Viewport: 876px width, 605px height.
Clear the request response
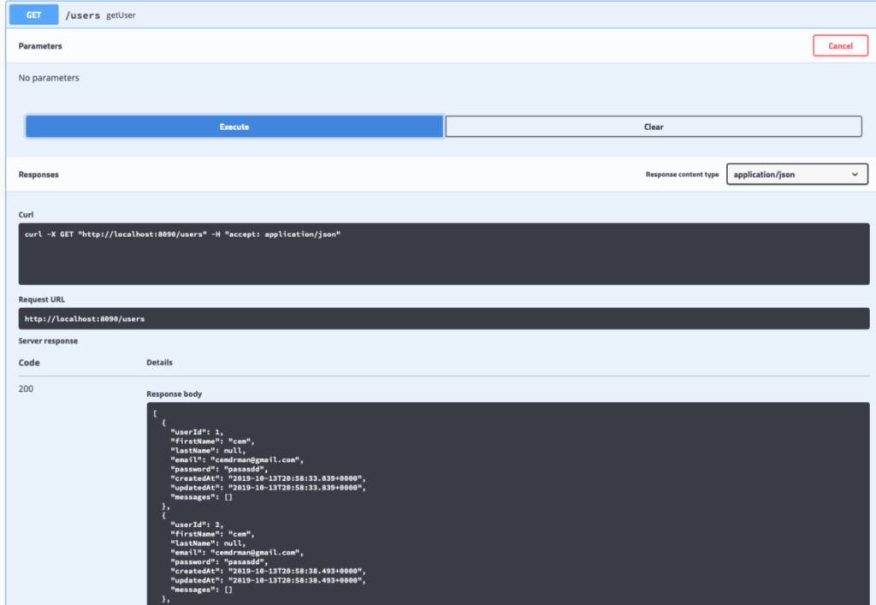pos(653,127)
